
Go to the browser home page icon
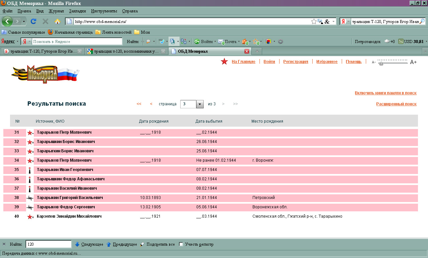click(x=58, y=21)
